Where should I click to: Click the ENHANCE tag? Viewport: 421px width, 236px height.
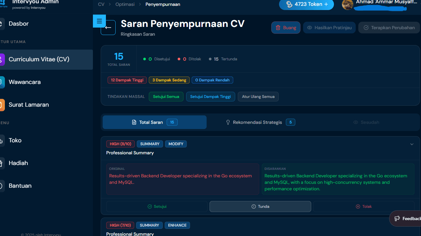pos(177,225)
